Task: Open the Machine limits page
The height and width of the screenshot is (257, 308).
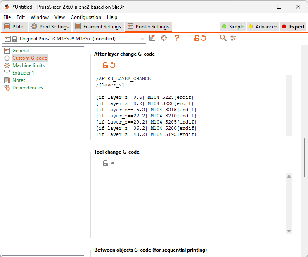Action: pos(28,65)
